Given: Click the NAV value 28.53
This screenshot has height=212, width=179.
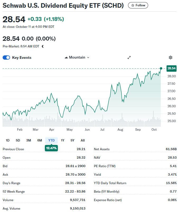Looking at the screenshot, I should coord(172,158).
